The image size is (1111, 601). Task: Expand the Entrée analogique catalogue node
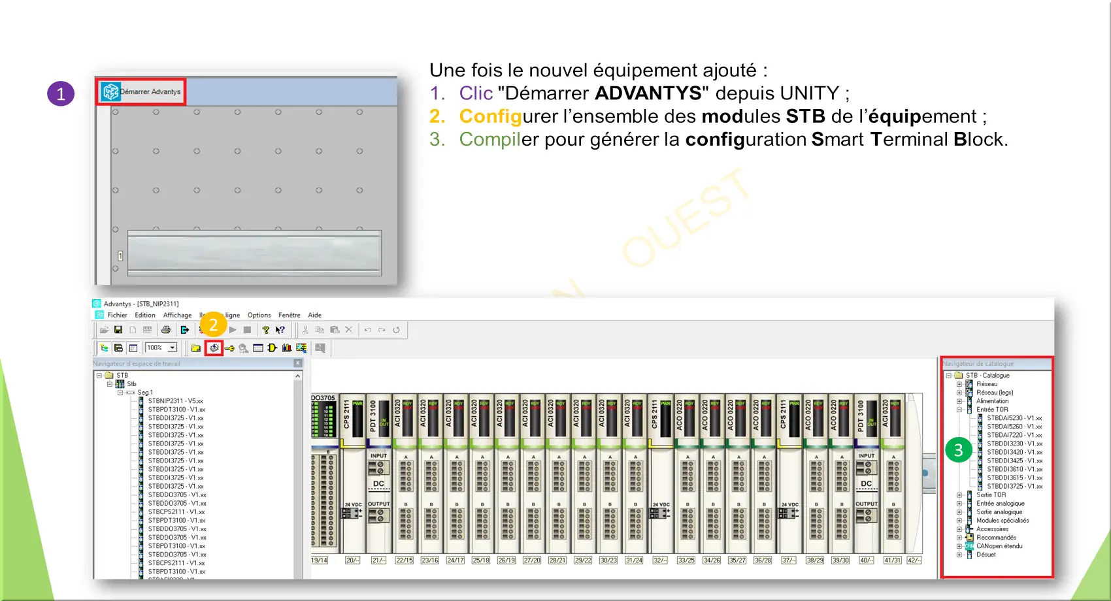959,504
